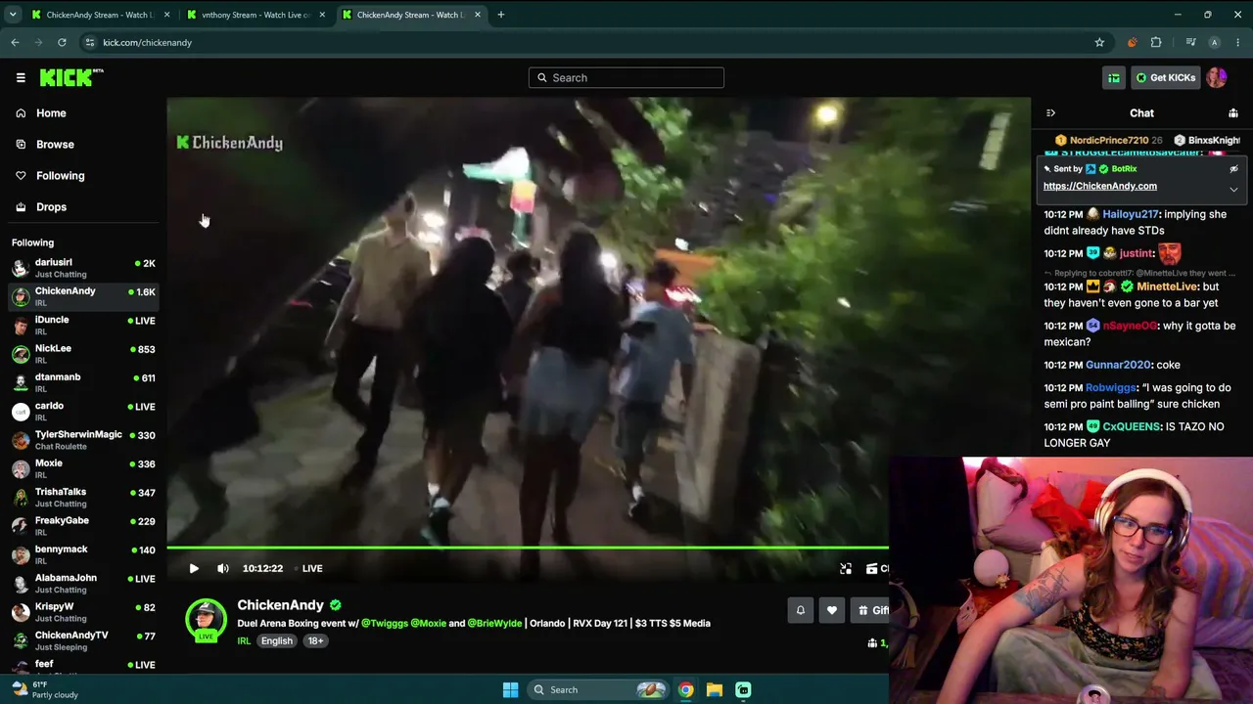The image size is (1253, 704).
Task: Switch to the first ChickenAndy Stream tab
Action: coord(101,15)
